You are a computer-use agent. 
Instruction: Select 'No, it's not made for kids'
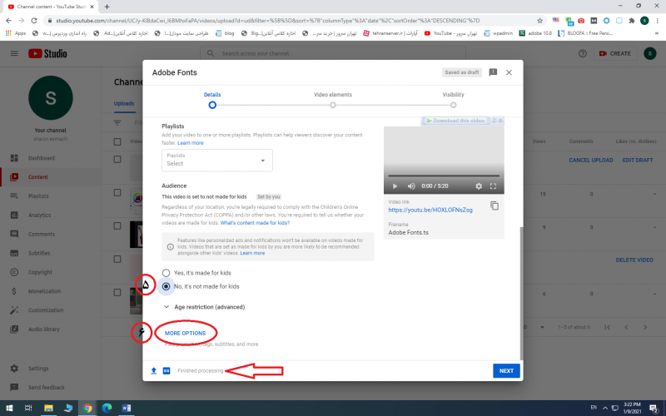click(166, 286)
